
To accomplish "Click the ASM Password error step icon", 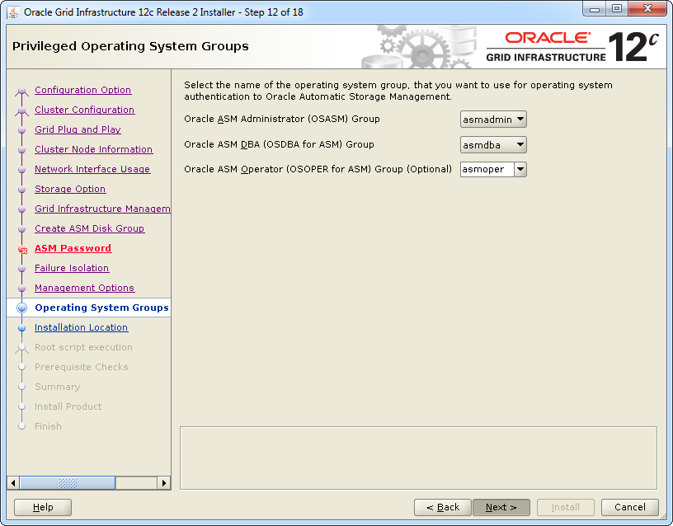I will [x=22, y=249].
